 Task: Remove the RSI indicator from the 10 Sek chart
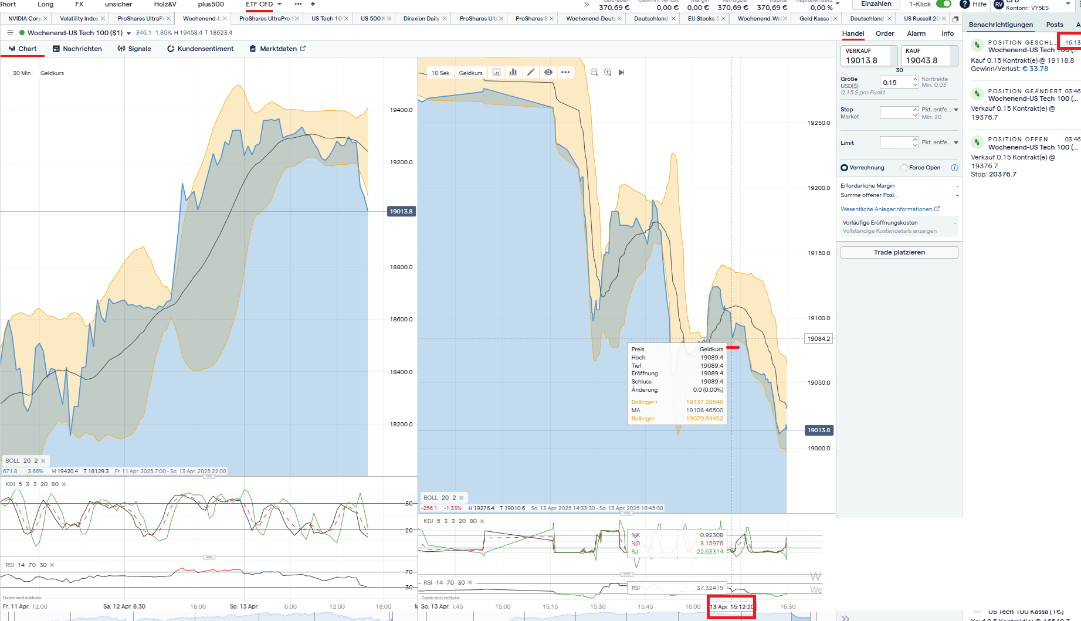[470, 583]
